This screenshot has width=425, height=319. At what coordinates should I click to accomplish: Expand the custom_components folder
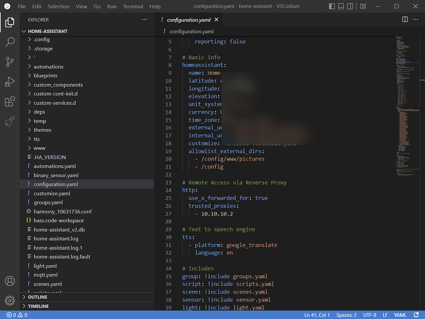(58, 85)
